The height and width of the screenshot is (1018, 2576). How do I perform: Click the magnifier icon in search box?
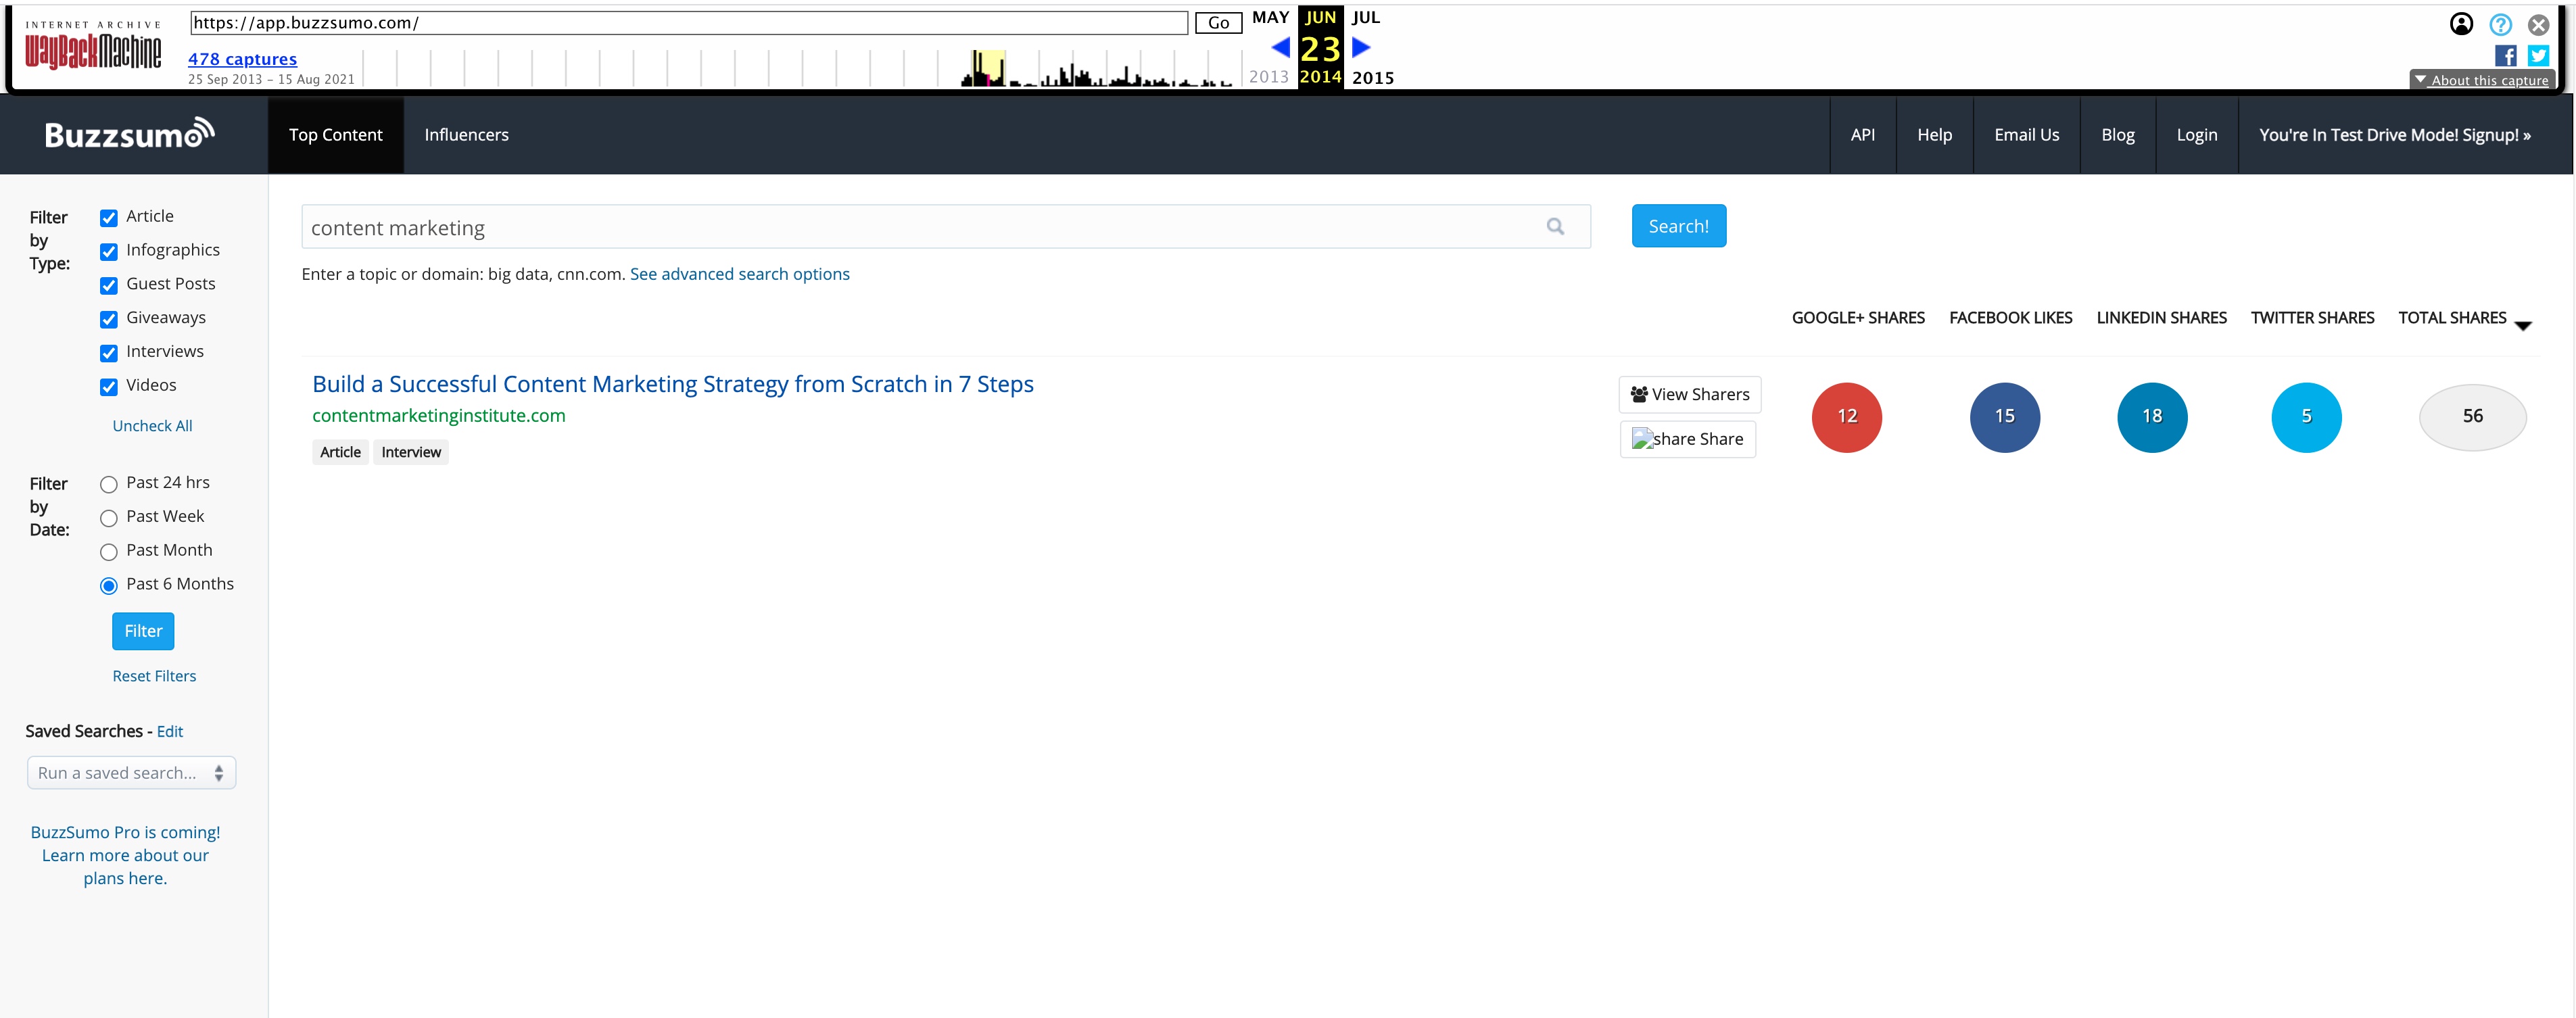(x=1555, y=227)
